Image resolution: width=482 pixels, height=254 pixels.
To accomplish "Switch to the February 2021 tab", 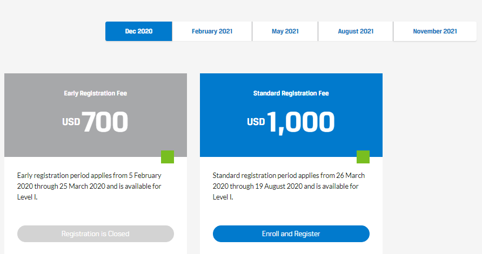I will [212, 31].
